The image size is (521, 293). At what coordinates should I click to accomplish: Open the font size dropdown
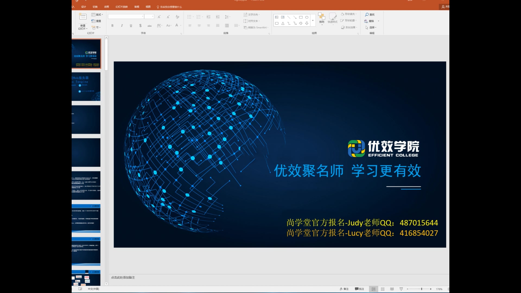153,17
